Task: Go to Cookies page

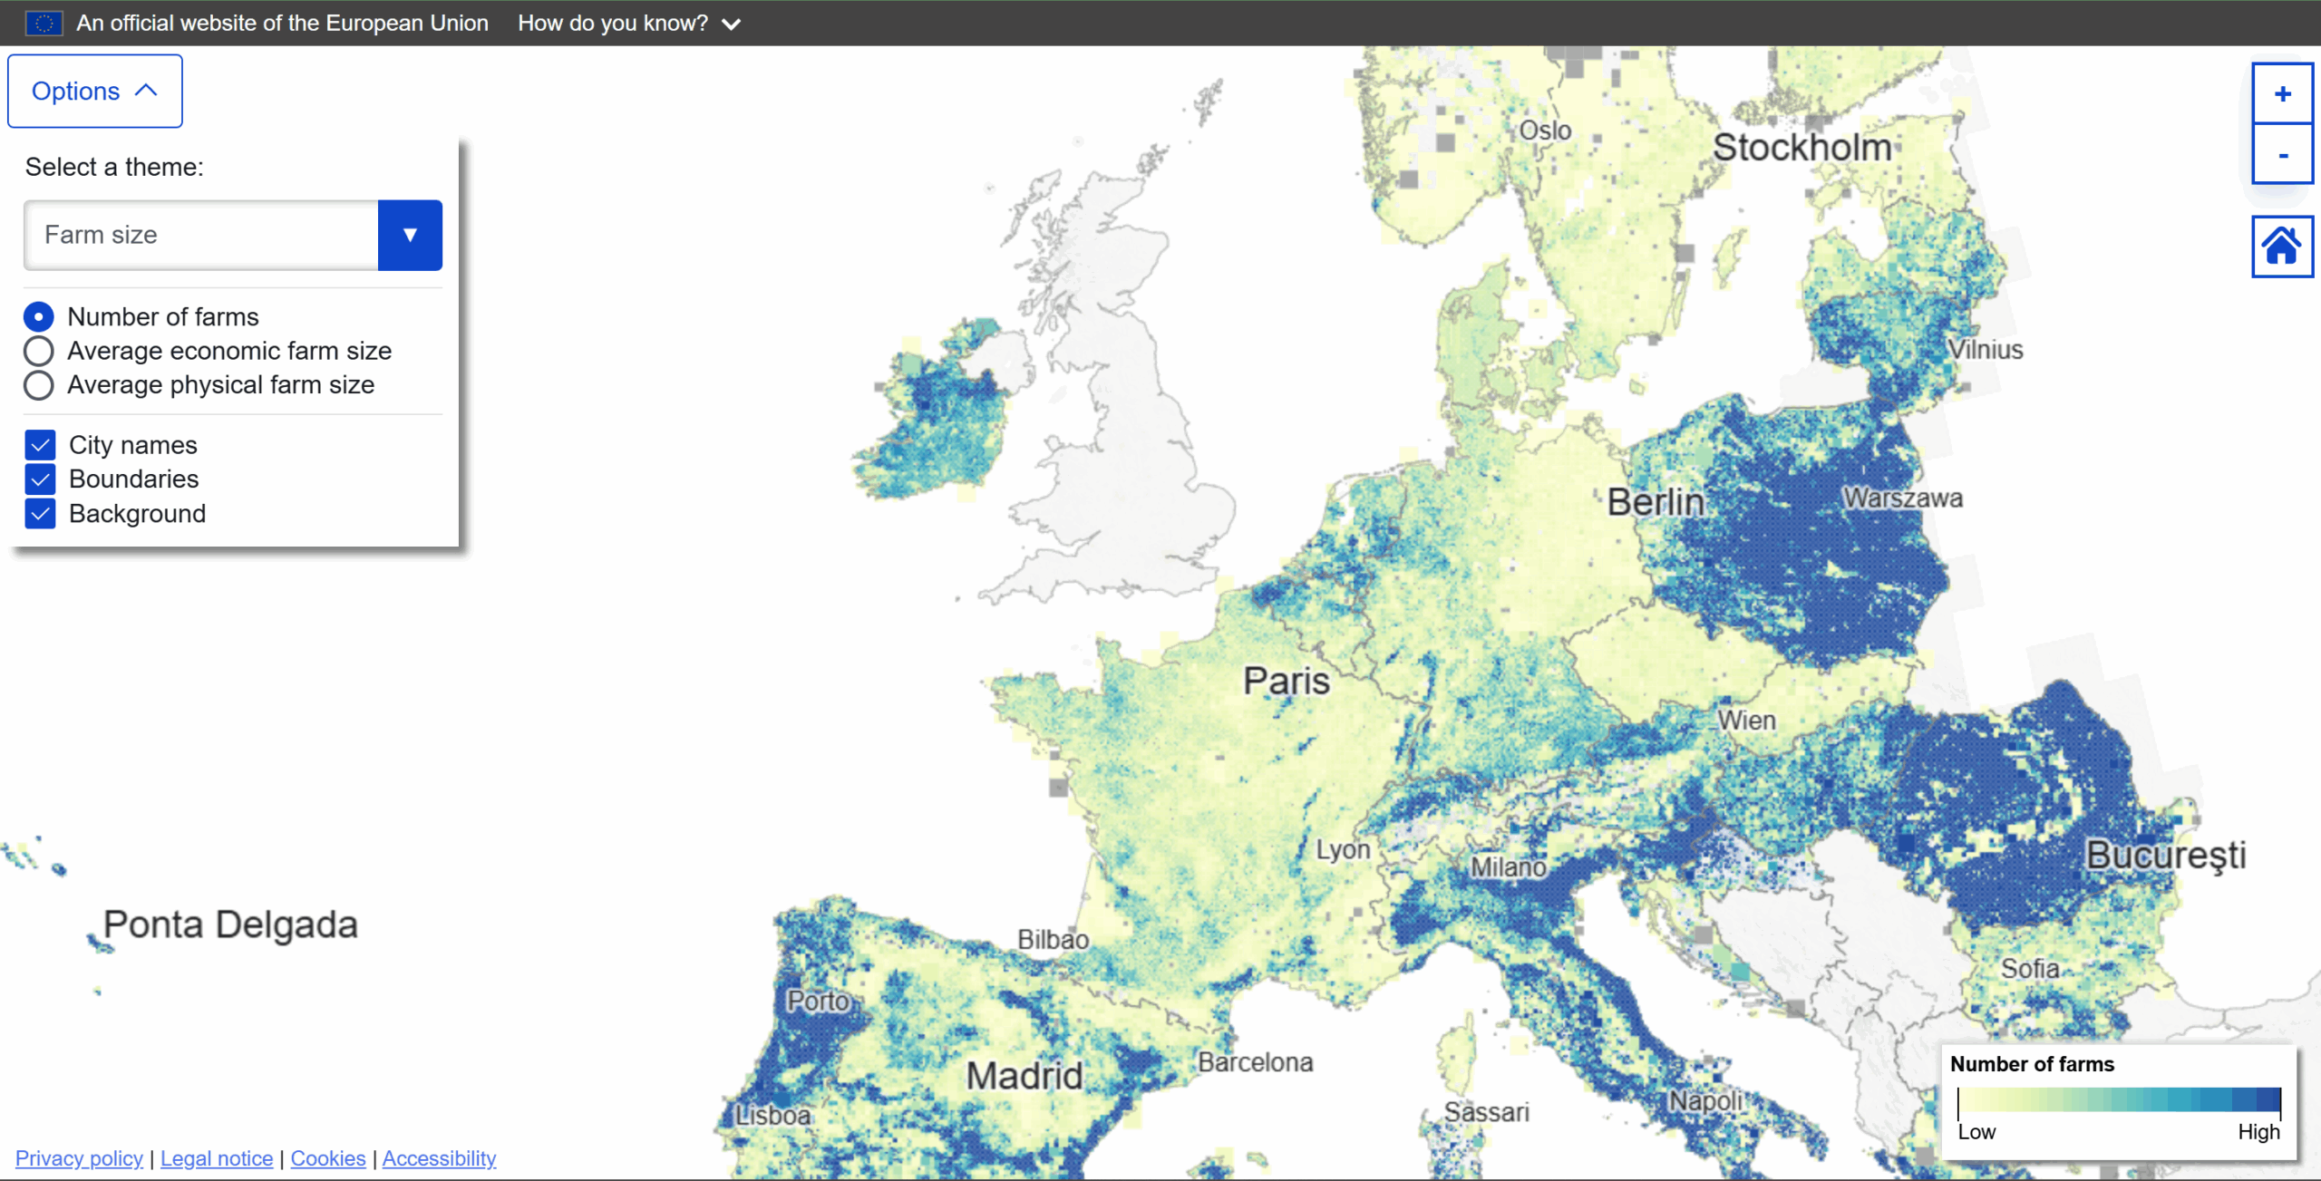Action: (328, 1158)
